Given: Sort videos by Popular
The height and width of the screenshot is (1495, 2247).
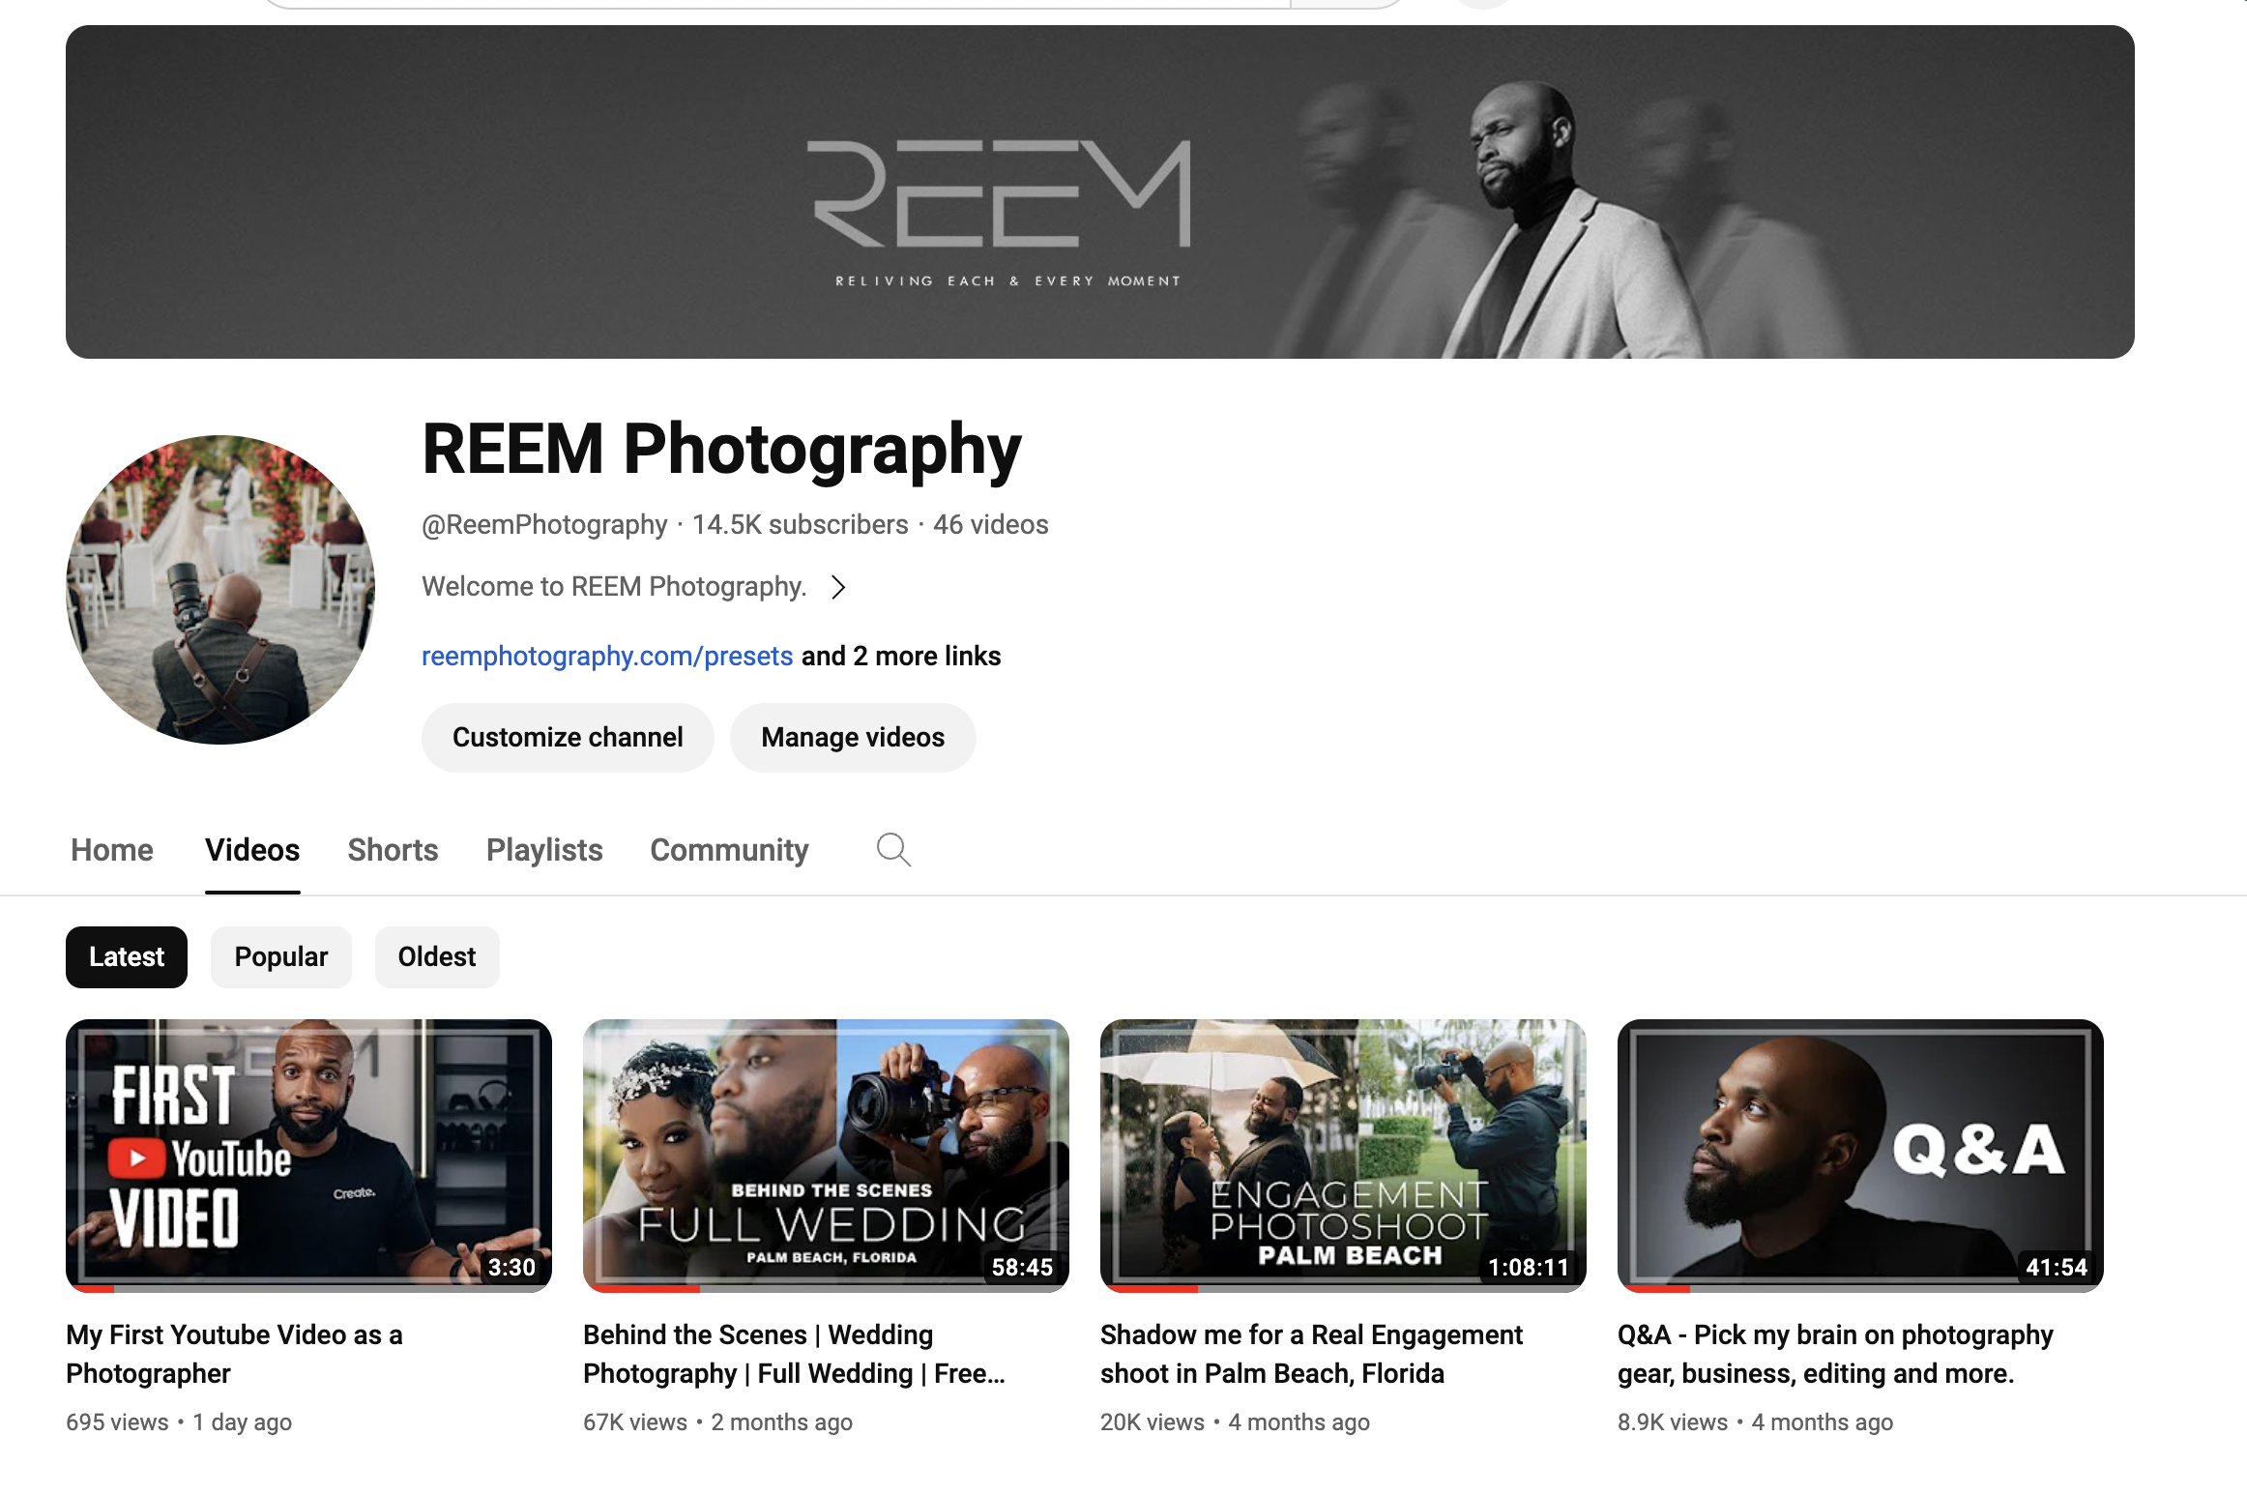Looking at the screenshot, I should click(x=280, y=957).
